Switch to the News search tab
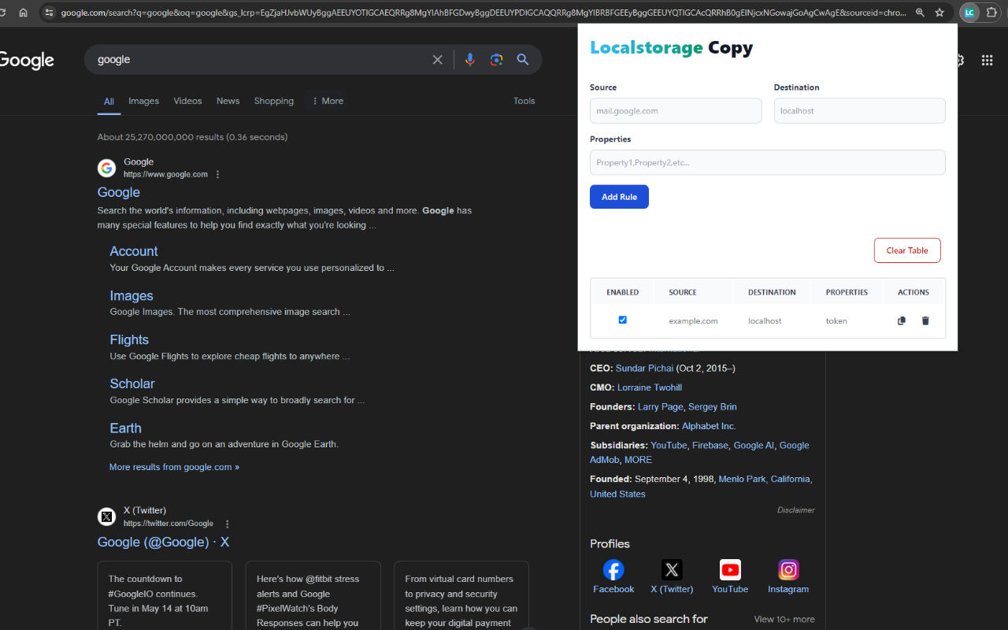1008x630 pixels. pos(228,101)
